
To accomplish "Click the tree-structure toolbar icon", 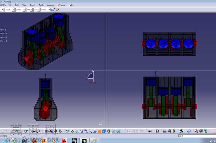I will point(51,131).
